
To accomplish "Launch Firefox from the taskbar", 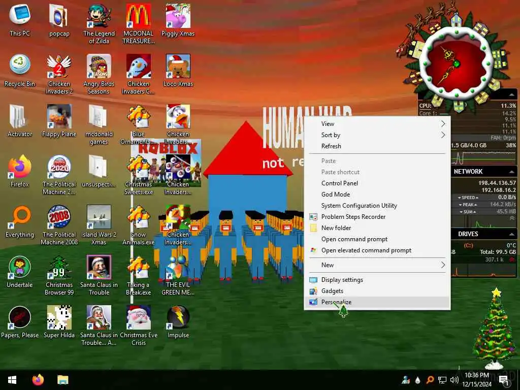I will (x=38, y=380).
